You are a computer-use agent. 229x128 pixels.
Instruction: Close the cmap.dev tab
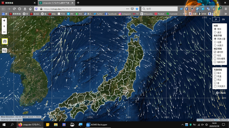(x=72, y=3)
